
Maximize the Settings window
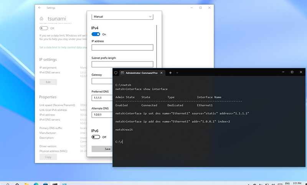tap(200, 8)
